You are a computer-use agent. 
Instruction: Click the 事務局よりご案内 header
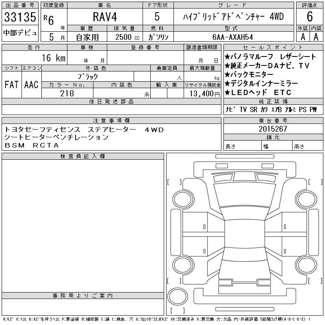click(83, 296)
